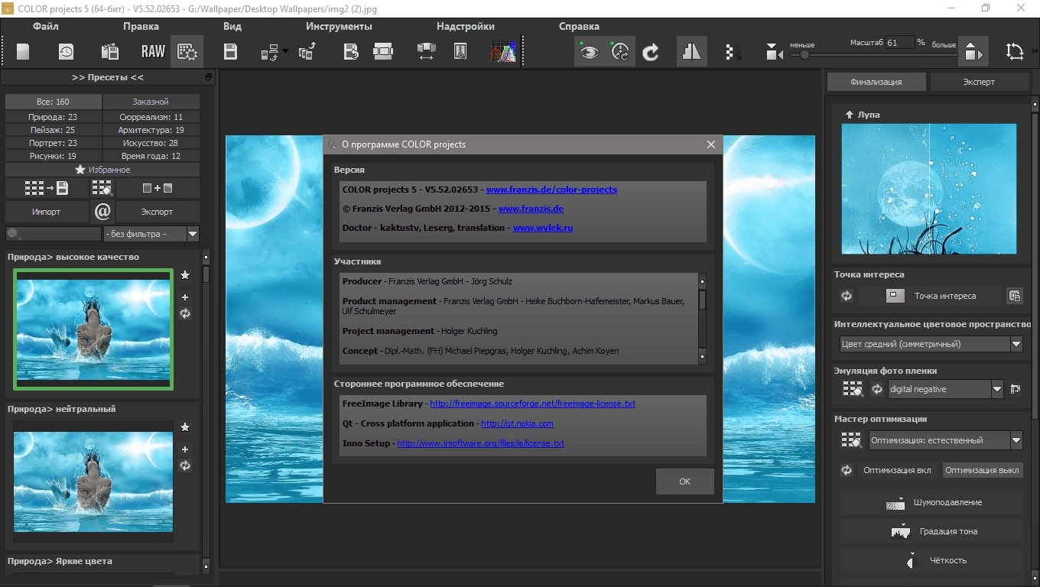This screenshot has height=587, width=1040.
Task: Select Оптимизация выкл toggle
Action: pos(982,470)
